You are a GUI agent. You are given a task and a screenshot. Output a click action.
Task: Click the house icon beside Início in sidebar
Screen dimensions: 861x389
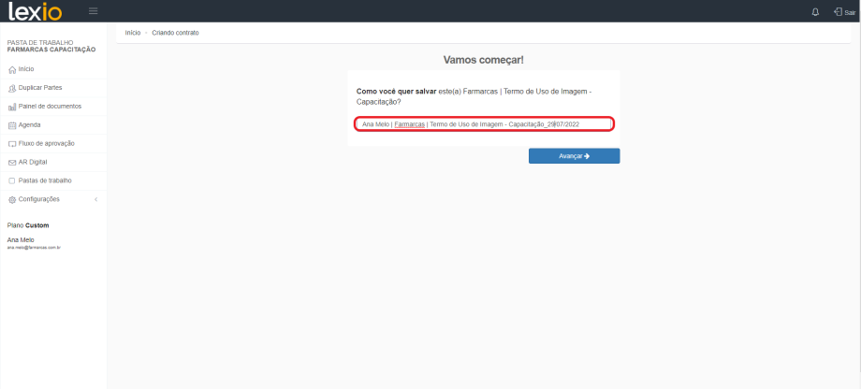click(x=12, y=69)
